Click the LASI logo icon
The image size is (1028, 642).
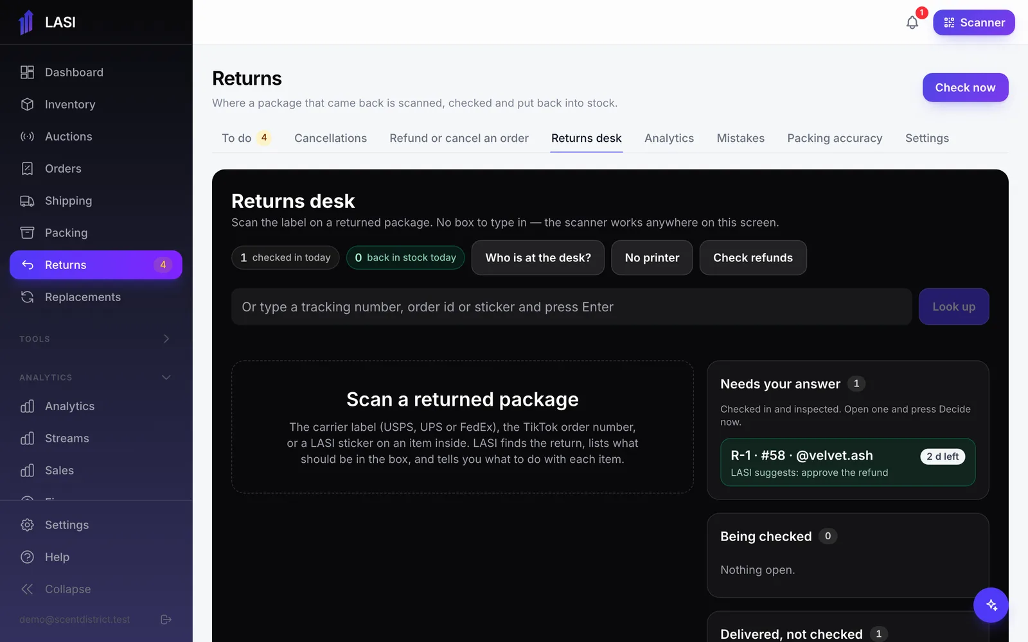[26, 22]
